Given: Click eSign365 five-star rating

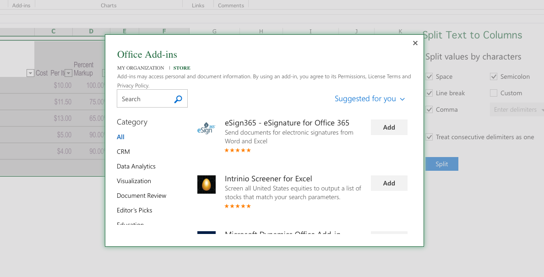Looking at the screenshot, I should (238, 150).
